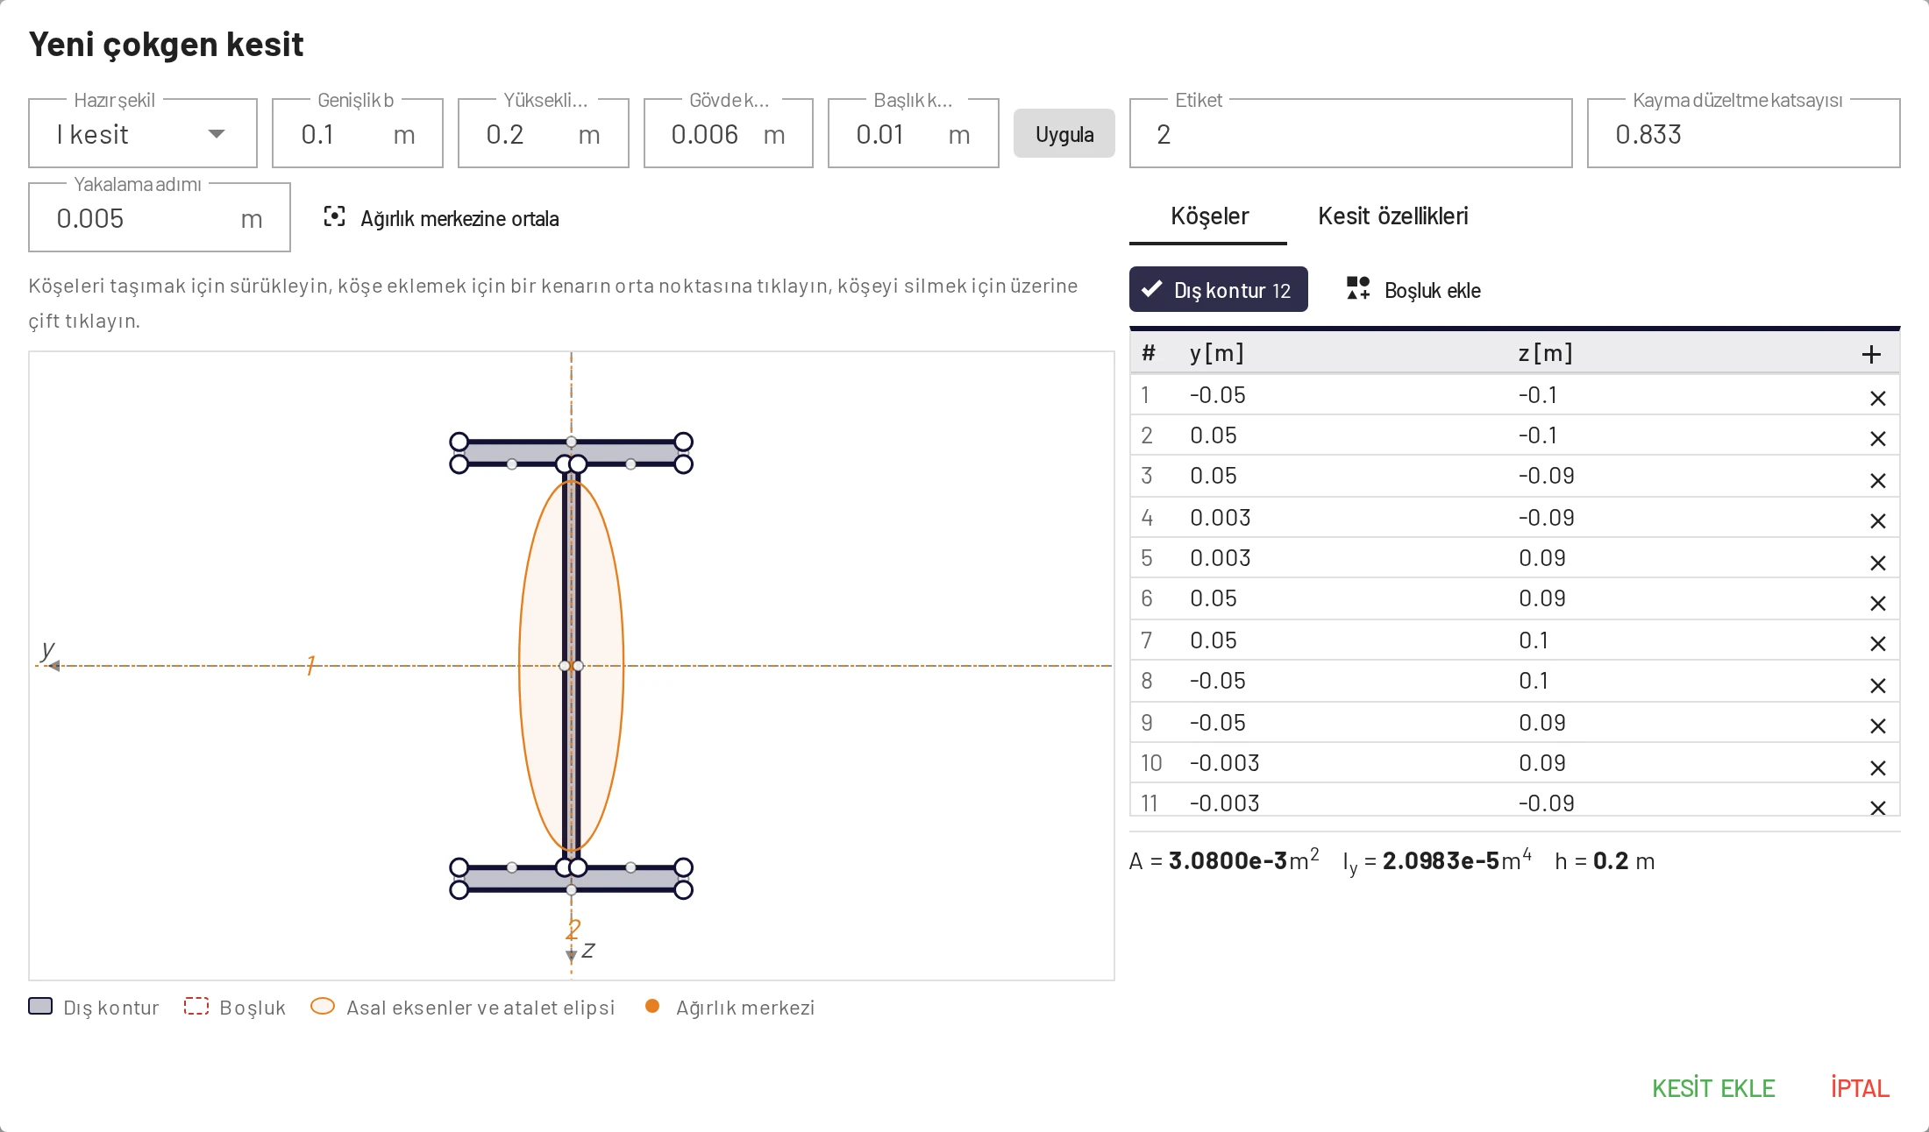Click the y value -0.003 in row 10

tap(1224, 763)
